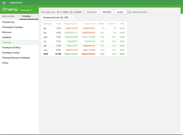The image size is (183, 135).
Task: Select the UTG position row
Action: tap(84, 50)
